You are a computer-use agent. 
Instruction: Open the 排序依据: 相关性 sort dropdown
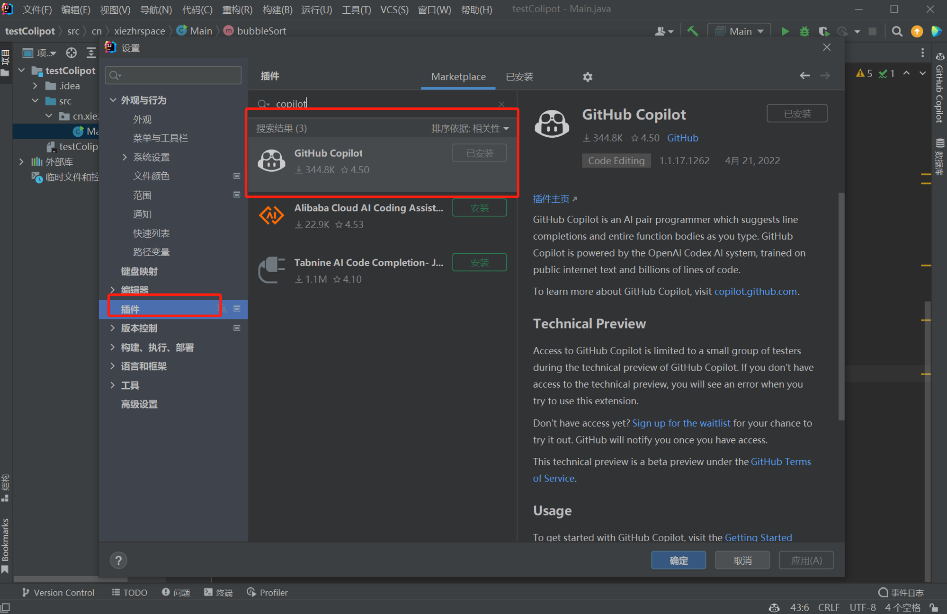coord(470,128)
